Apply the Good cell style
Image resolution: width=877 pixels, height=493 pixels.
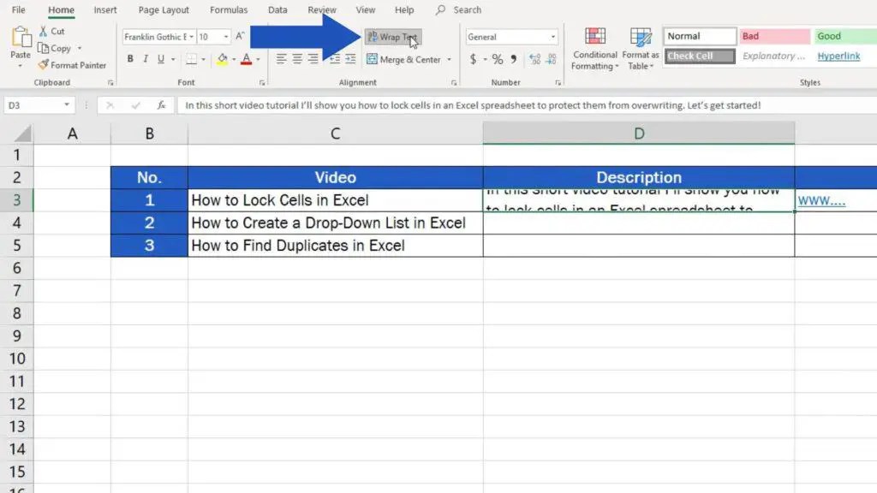point(843,36)
